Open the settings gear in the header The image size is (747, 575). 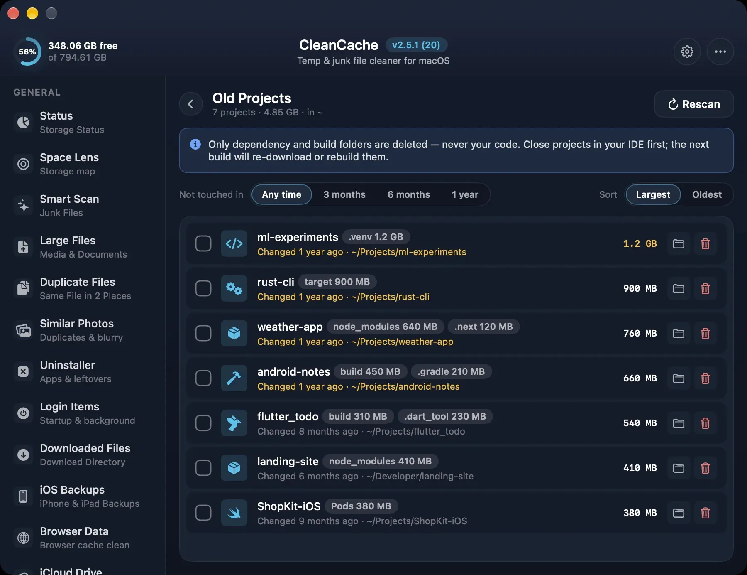pyautogui.click(x=687, y=52)
